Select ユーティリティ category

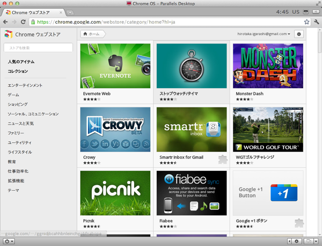(x=19, y=143)
